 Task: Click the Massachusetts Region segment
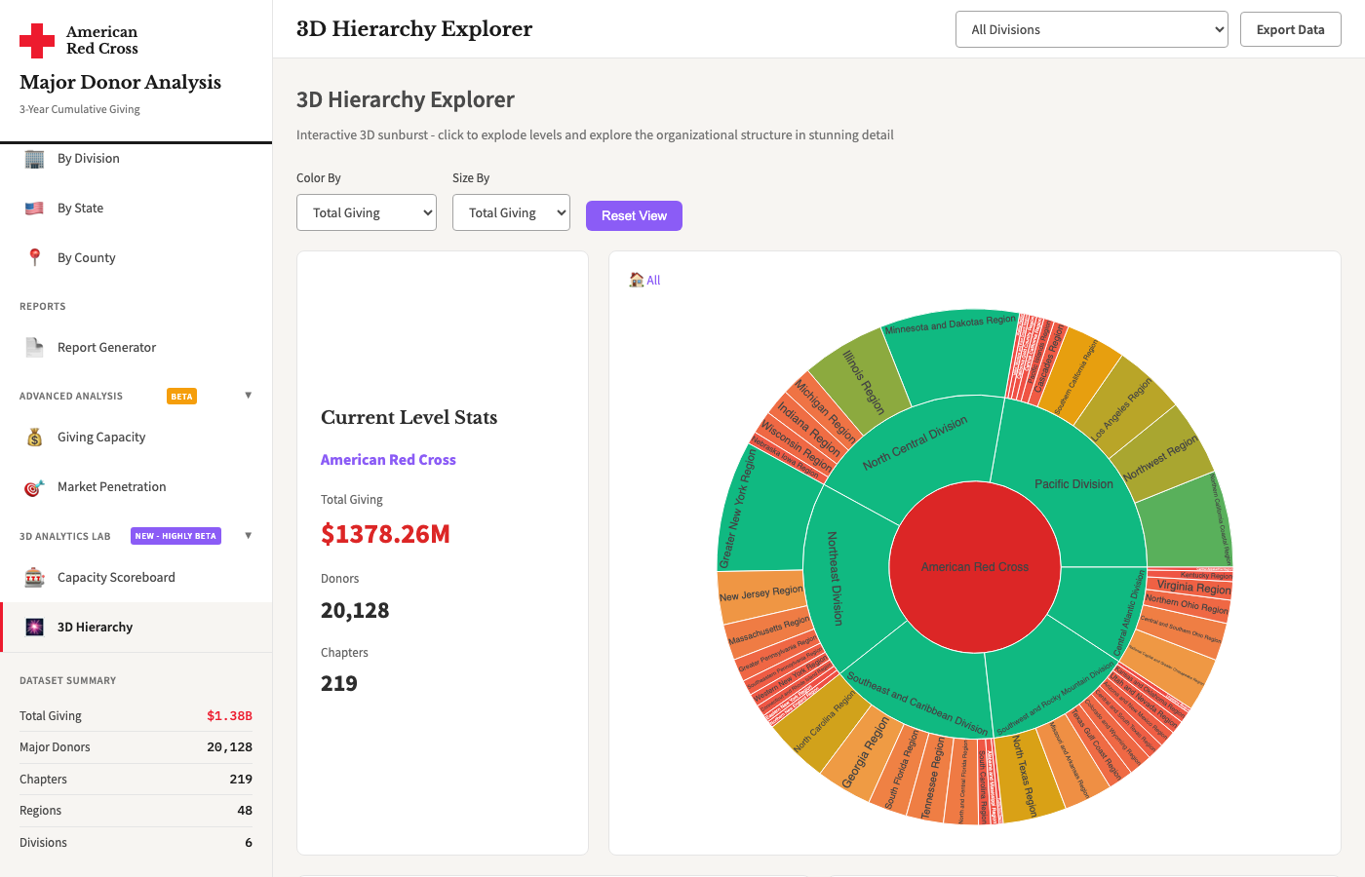pos(769,630)
